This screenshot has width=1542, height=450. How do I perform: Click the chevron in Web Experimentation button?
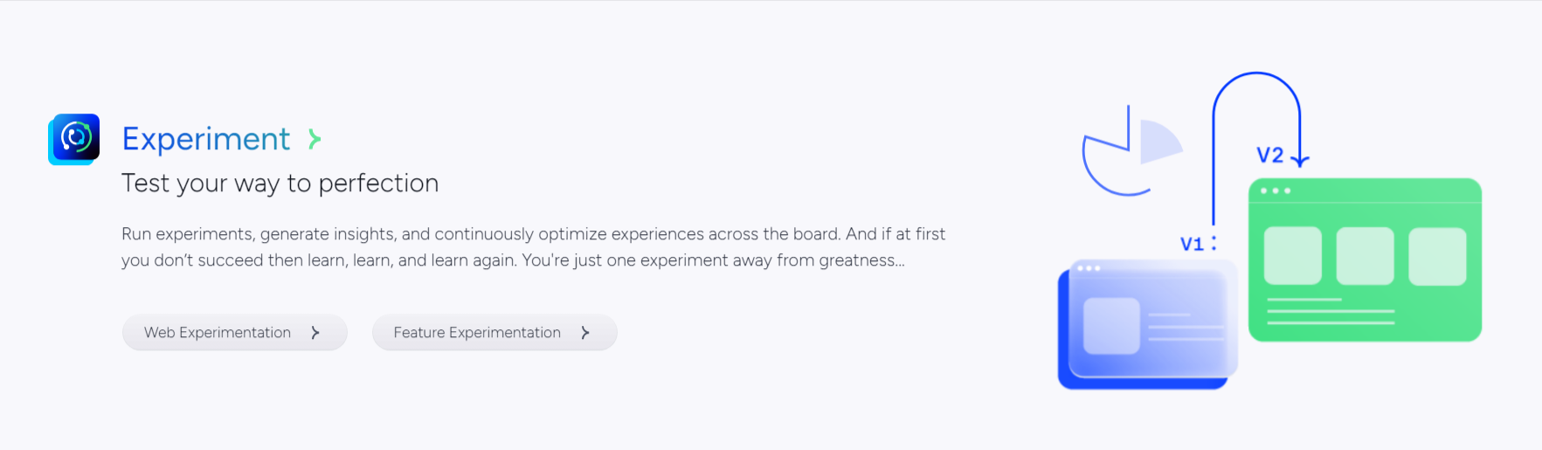pyautogui.click(x=315, y=333)
